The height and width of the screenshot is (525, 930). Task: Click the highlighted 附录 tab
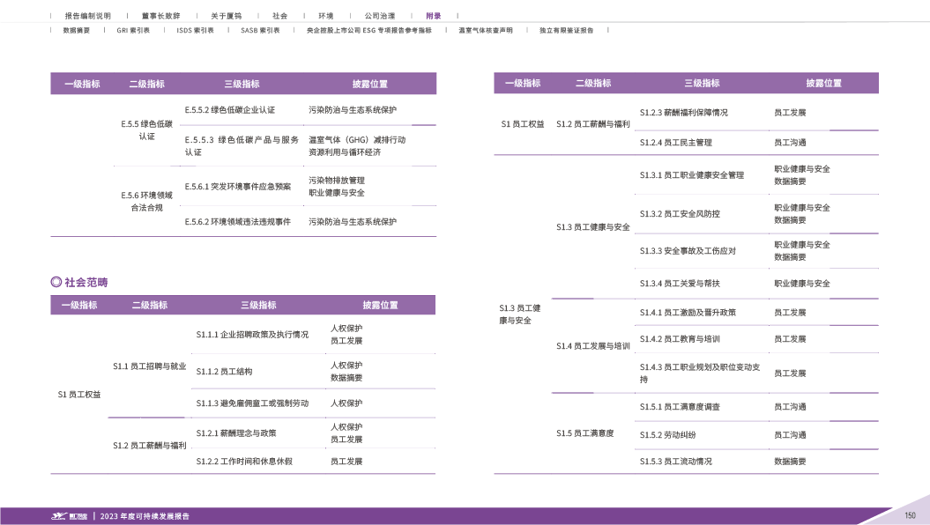point(433,16)
